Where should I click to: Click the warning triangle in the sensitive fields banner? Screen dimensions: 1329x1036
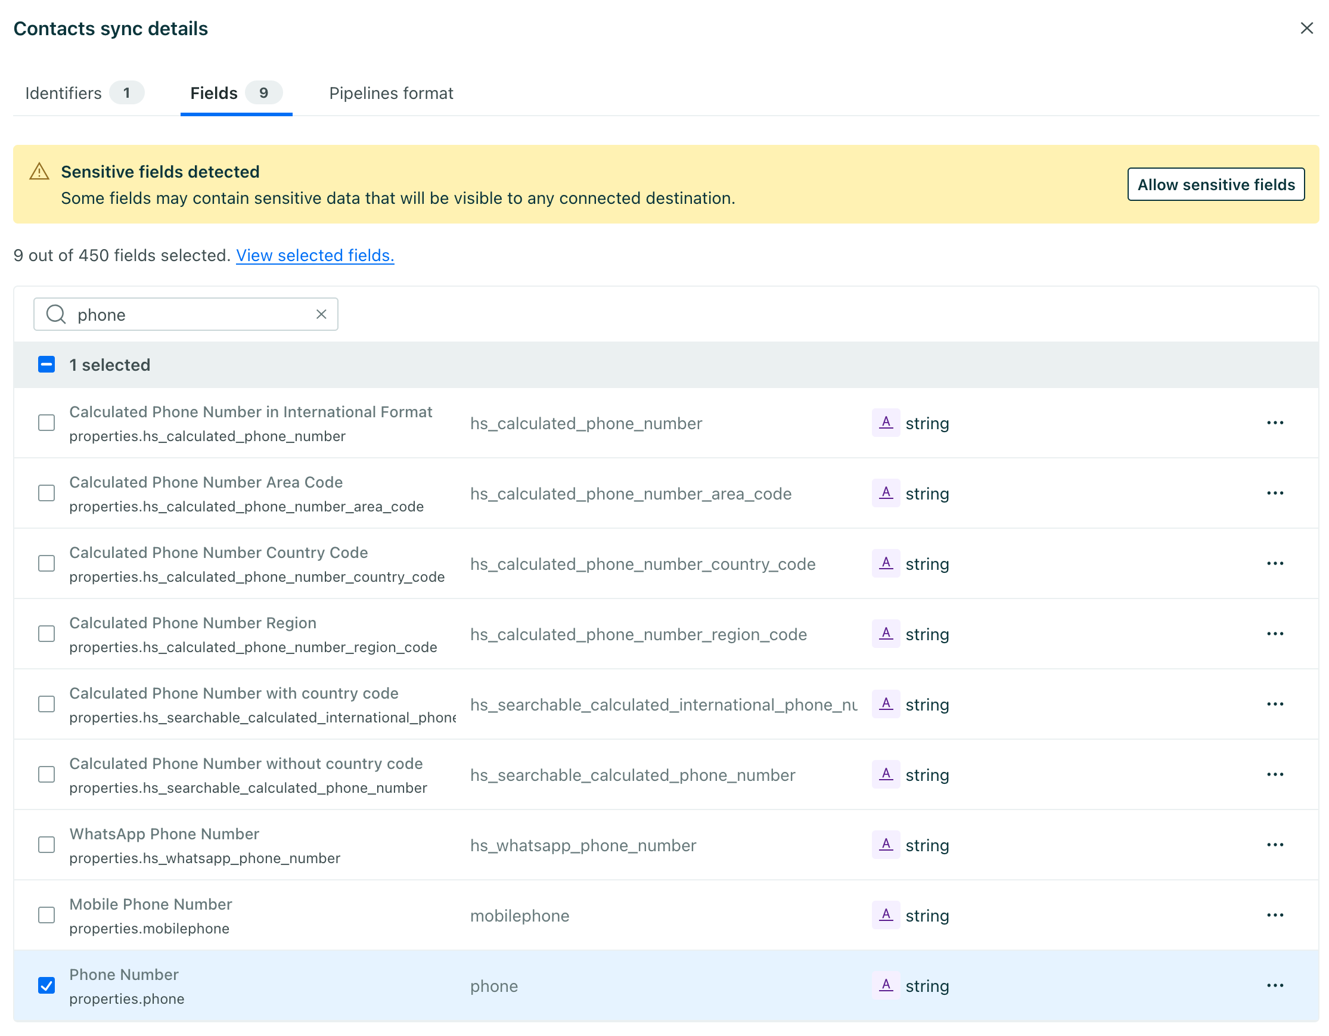[39, 172]
